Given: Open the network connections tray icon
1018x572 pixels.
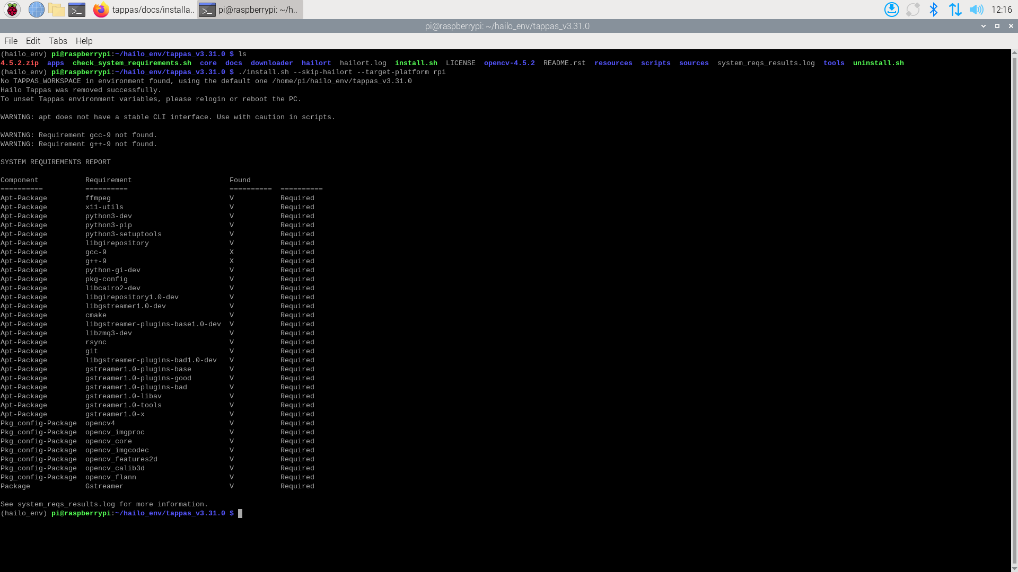Looking at the screenshot, I should point(955,10).
